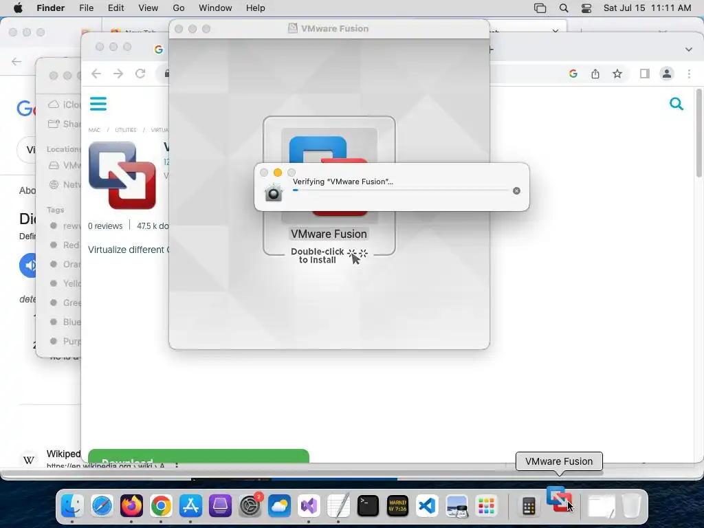Open the File menu
704x528 pixels.
pyautogui.click(x=86, y=8)
